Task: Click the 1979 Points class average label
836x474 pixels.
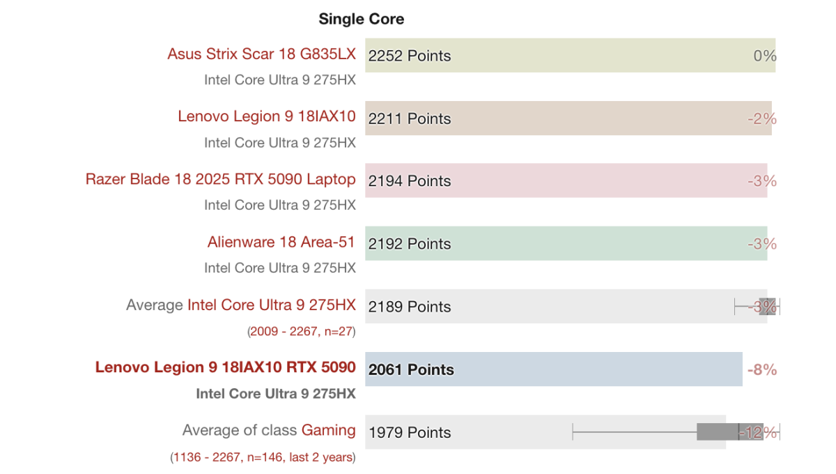Action: (410, 432)
